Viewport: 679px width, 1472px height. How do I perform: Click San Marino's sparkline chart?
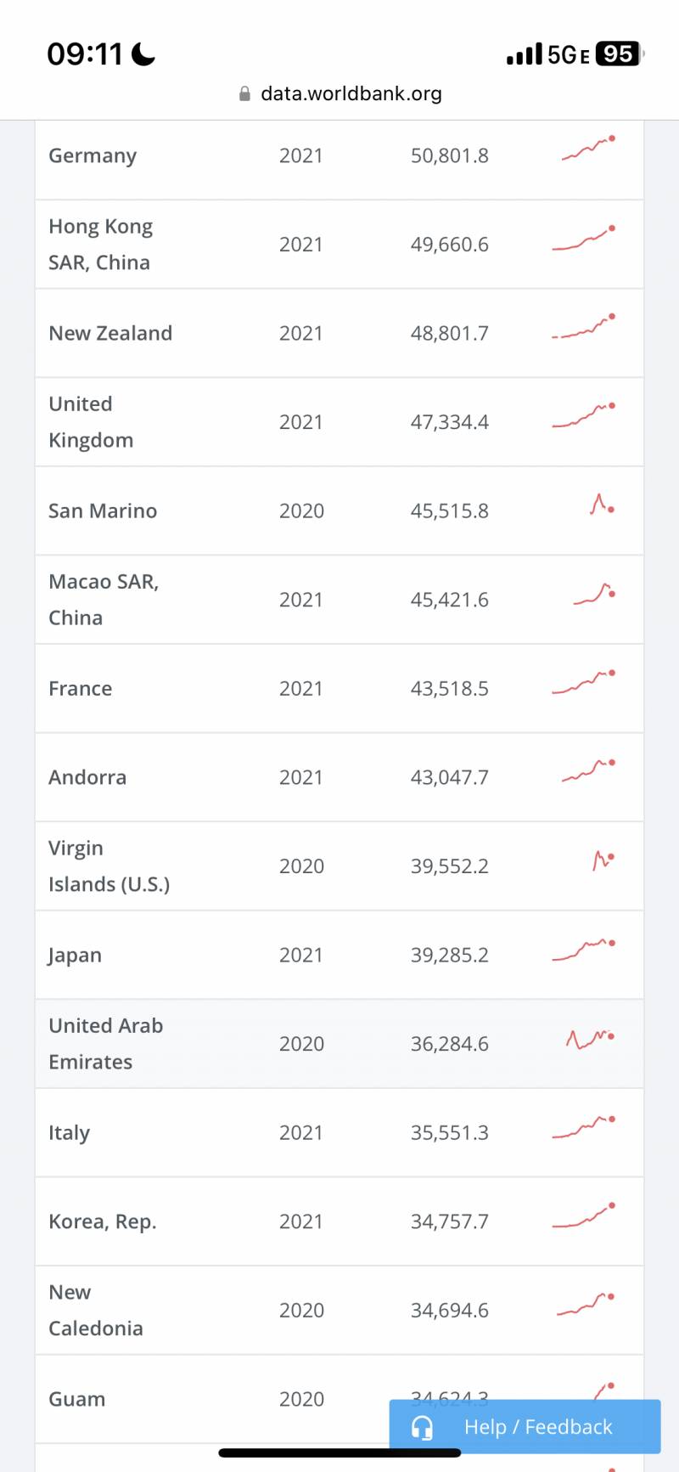tap(602, 505)
